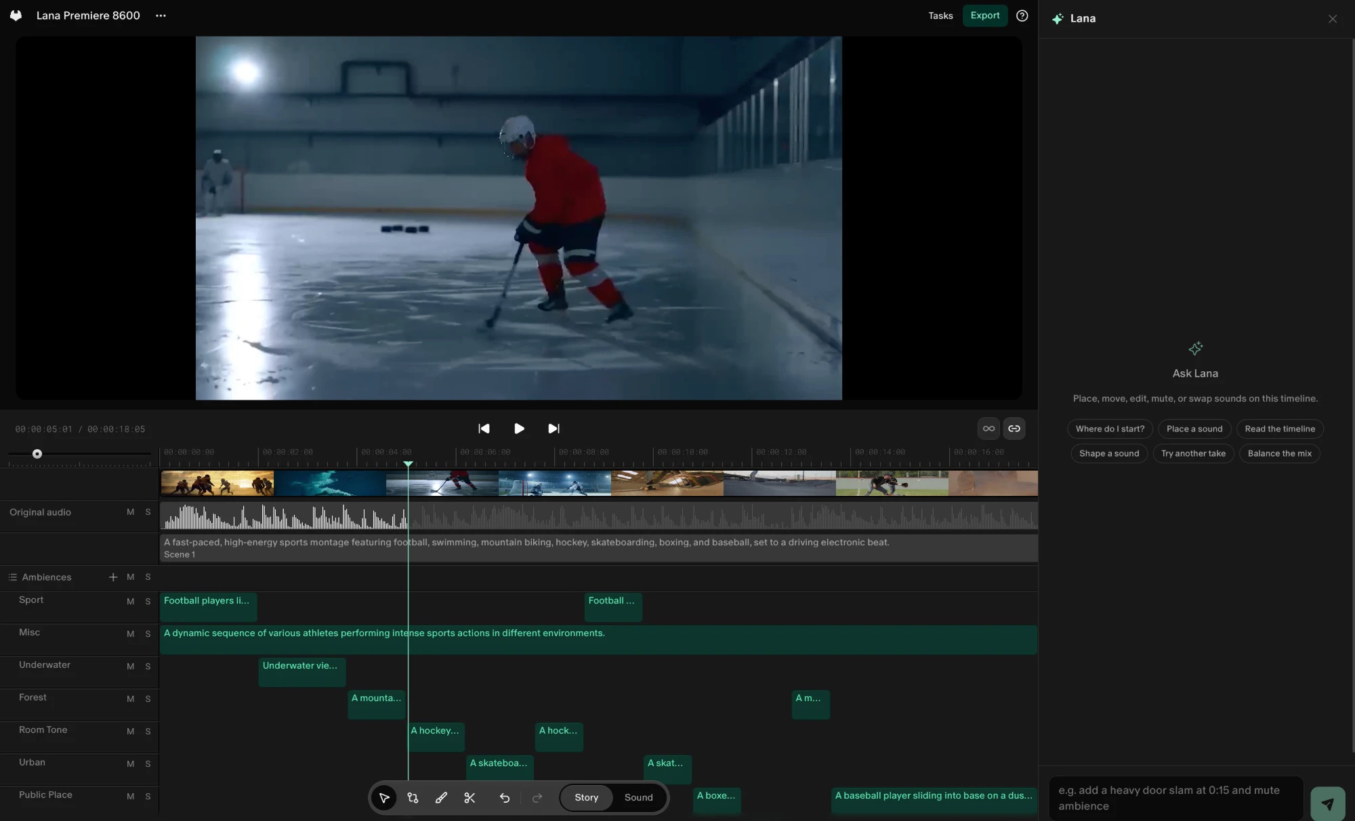The height and width of the screenshot is (821, 1355).
Task: Choose the selection arrow tool
Action: pos(384,798)
